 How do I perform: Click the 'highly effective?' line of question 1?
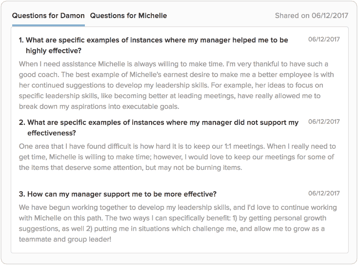pos(54,51)
